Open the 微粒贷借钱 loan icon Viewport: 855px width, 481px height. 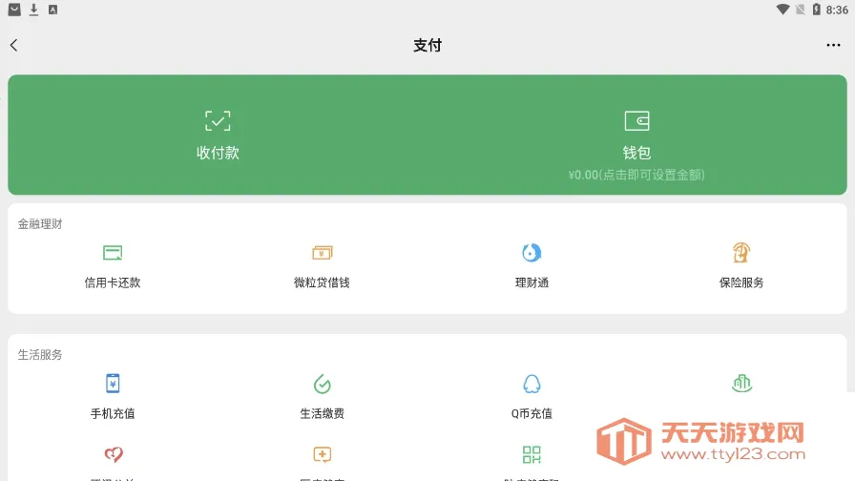tap(322, 253)
